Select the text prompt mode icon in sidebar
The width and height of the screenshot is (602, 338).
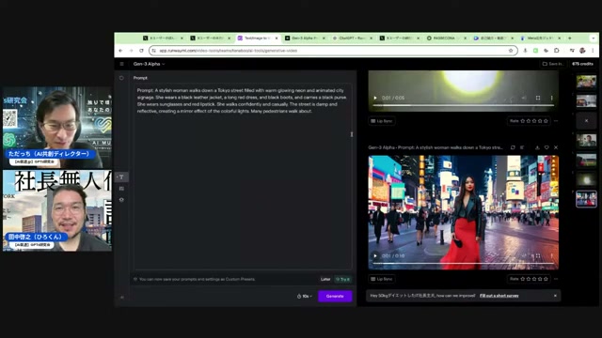[121, 177]
